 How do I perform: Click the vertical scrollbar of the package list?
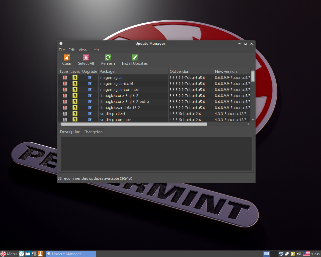pyautogui.click(x=253, y=76)
